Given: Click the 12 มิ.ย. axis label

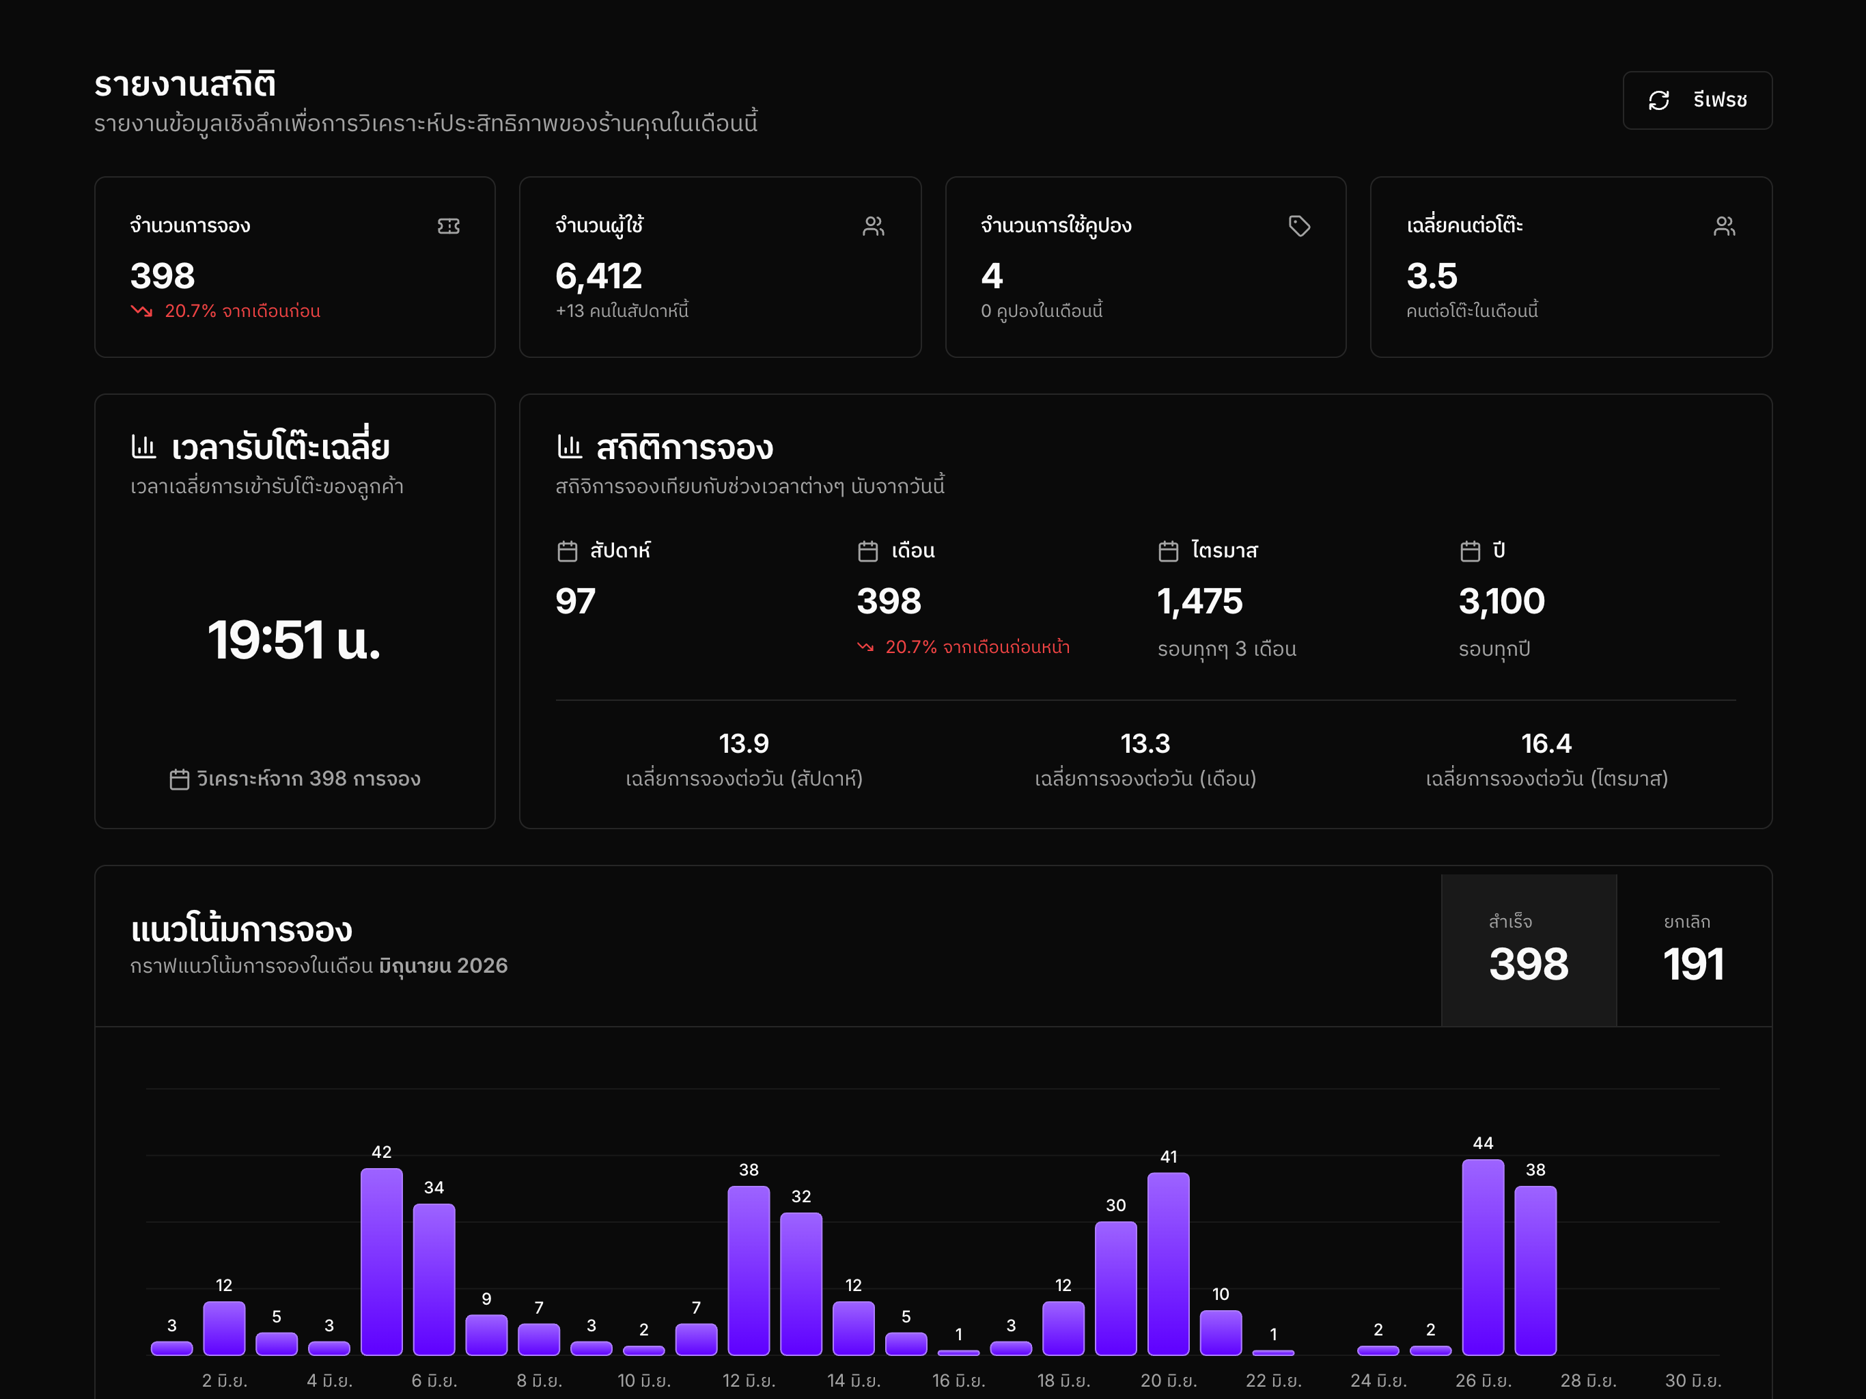Looking at the screenshot, I should (x=749, y=1381).
